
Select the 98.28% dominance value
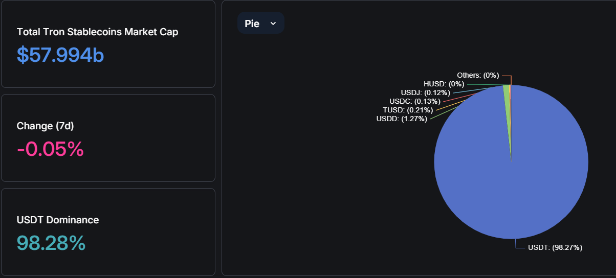(51, 243)
